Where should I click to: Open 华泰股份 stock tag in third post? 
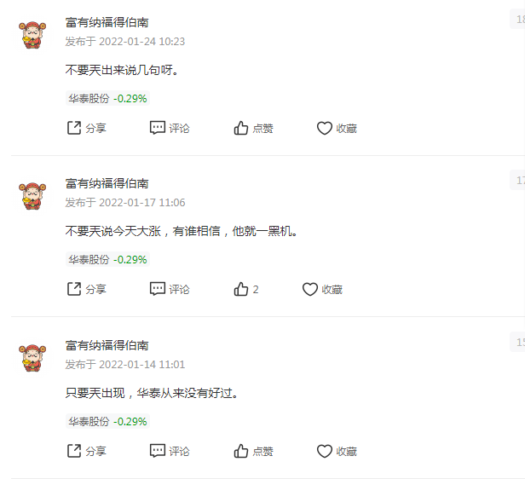(x=107, y=421)
